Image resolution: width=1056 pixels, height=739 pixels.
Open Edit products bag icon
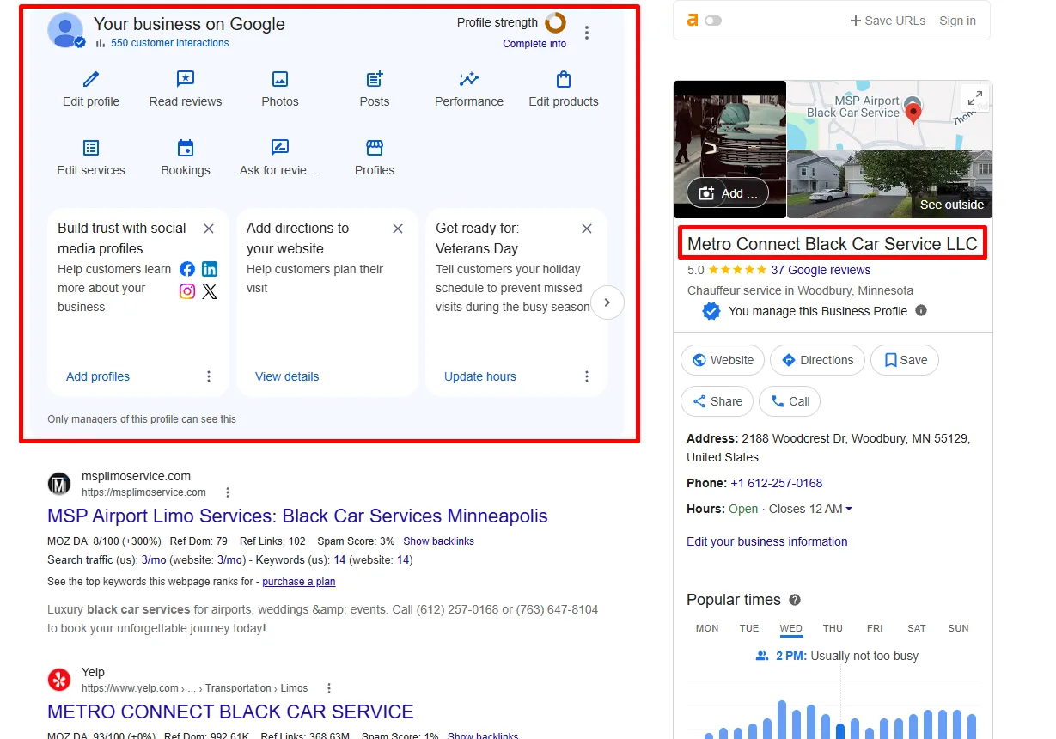point(564,80)
